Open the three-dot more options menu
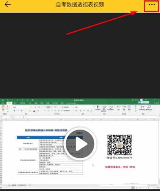 click(152, 5)
